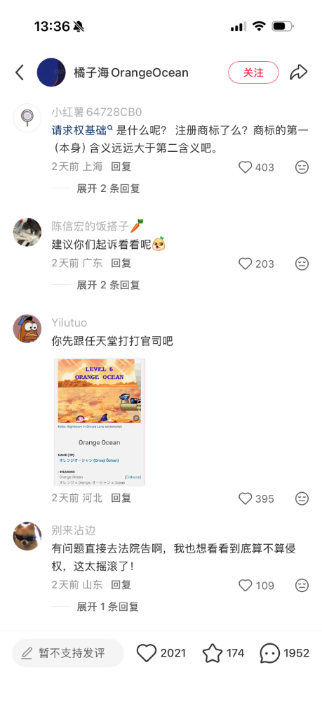Screen dimensions: 322x703
Task: Tap the post heart icon with 2021
Action: (146, 653)
